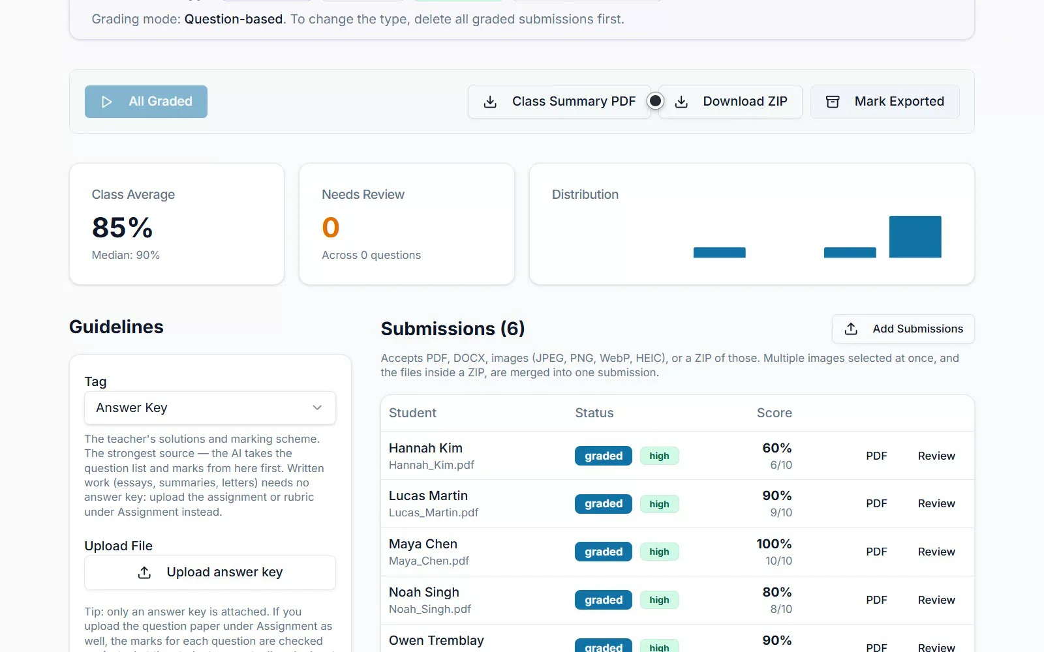Click the high confidence badge for Lucas Martin
This screenshot has width=1044, height=652.
[659, 504]
